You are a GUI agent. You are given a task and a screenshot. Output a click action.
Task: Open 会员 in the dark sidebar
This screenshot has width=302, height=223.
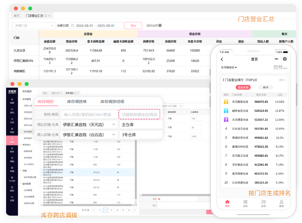(12, 121)
